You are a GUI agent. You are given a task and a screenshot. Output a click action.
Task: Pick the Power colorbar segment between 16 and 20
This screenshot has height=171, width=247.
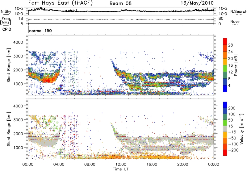[x=225, y=61]
